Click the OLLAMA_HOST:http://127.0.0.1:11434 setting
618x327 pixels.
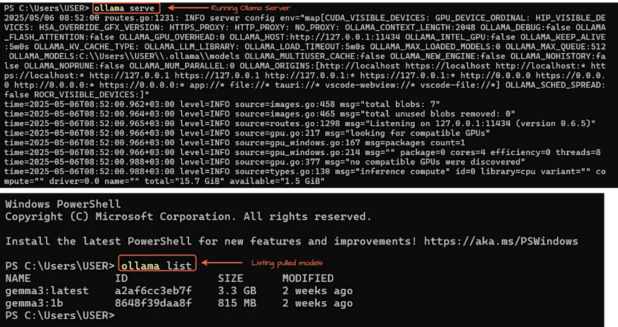point(314,37)
